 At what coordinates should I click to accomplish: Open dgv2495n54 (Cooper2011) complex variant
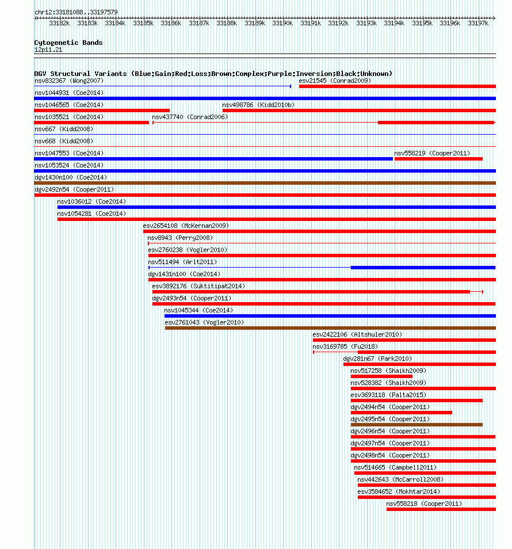pyautogui.click(x=390, y=419)
